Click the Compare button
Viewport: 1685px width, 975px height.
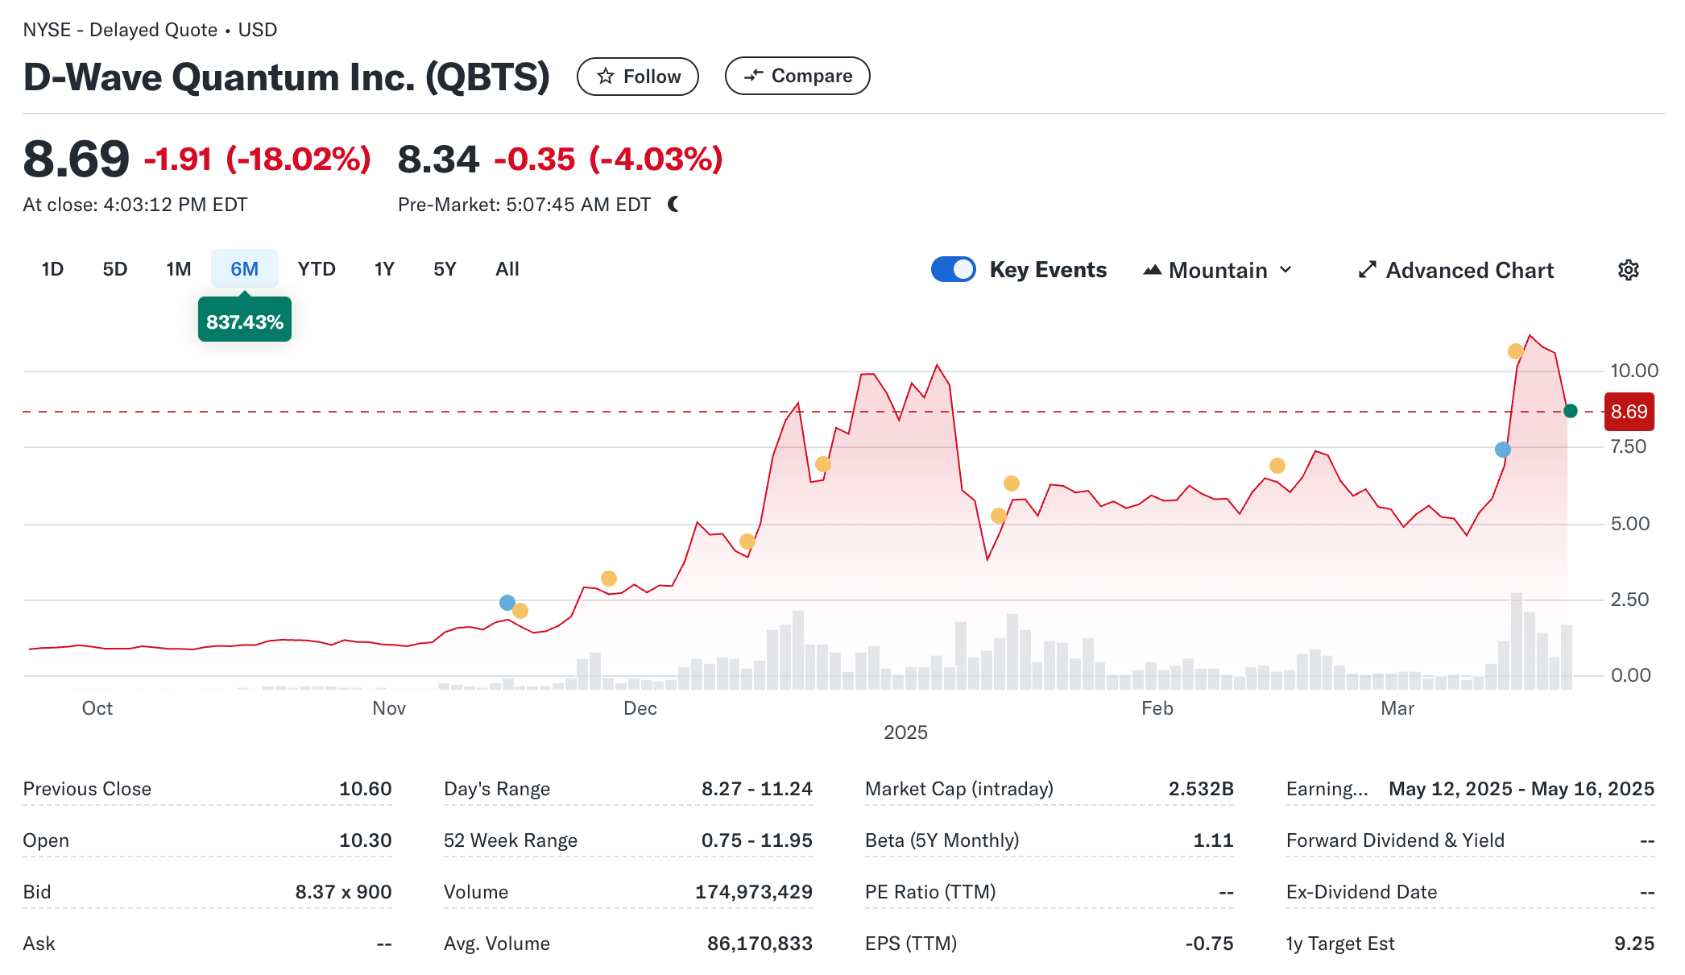click(x=797, y=76)
